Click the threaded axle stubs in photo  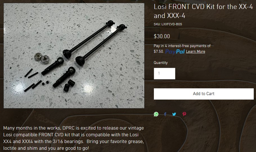(x=59, y=72)
